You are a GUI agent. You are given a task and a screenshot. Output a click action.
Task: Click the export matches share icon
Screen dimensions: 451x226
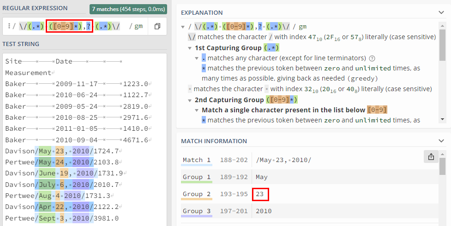point(431,156)
